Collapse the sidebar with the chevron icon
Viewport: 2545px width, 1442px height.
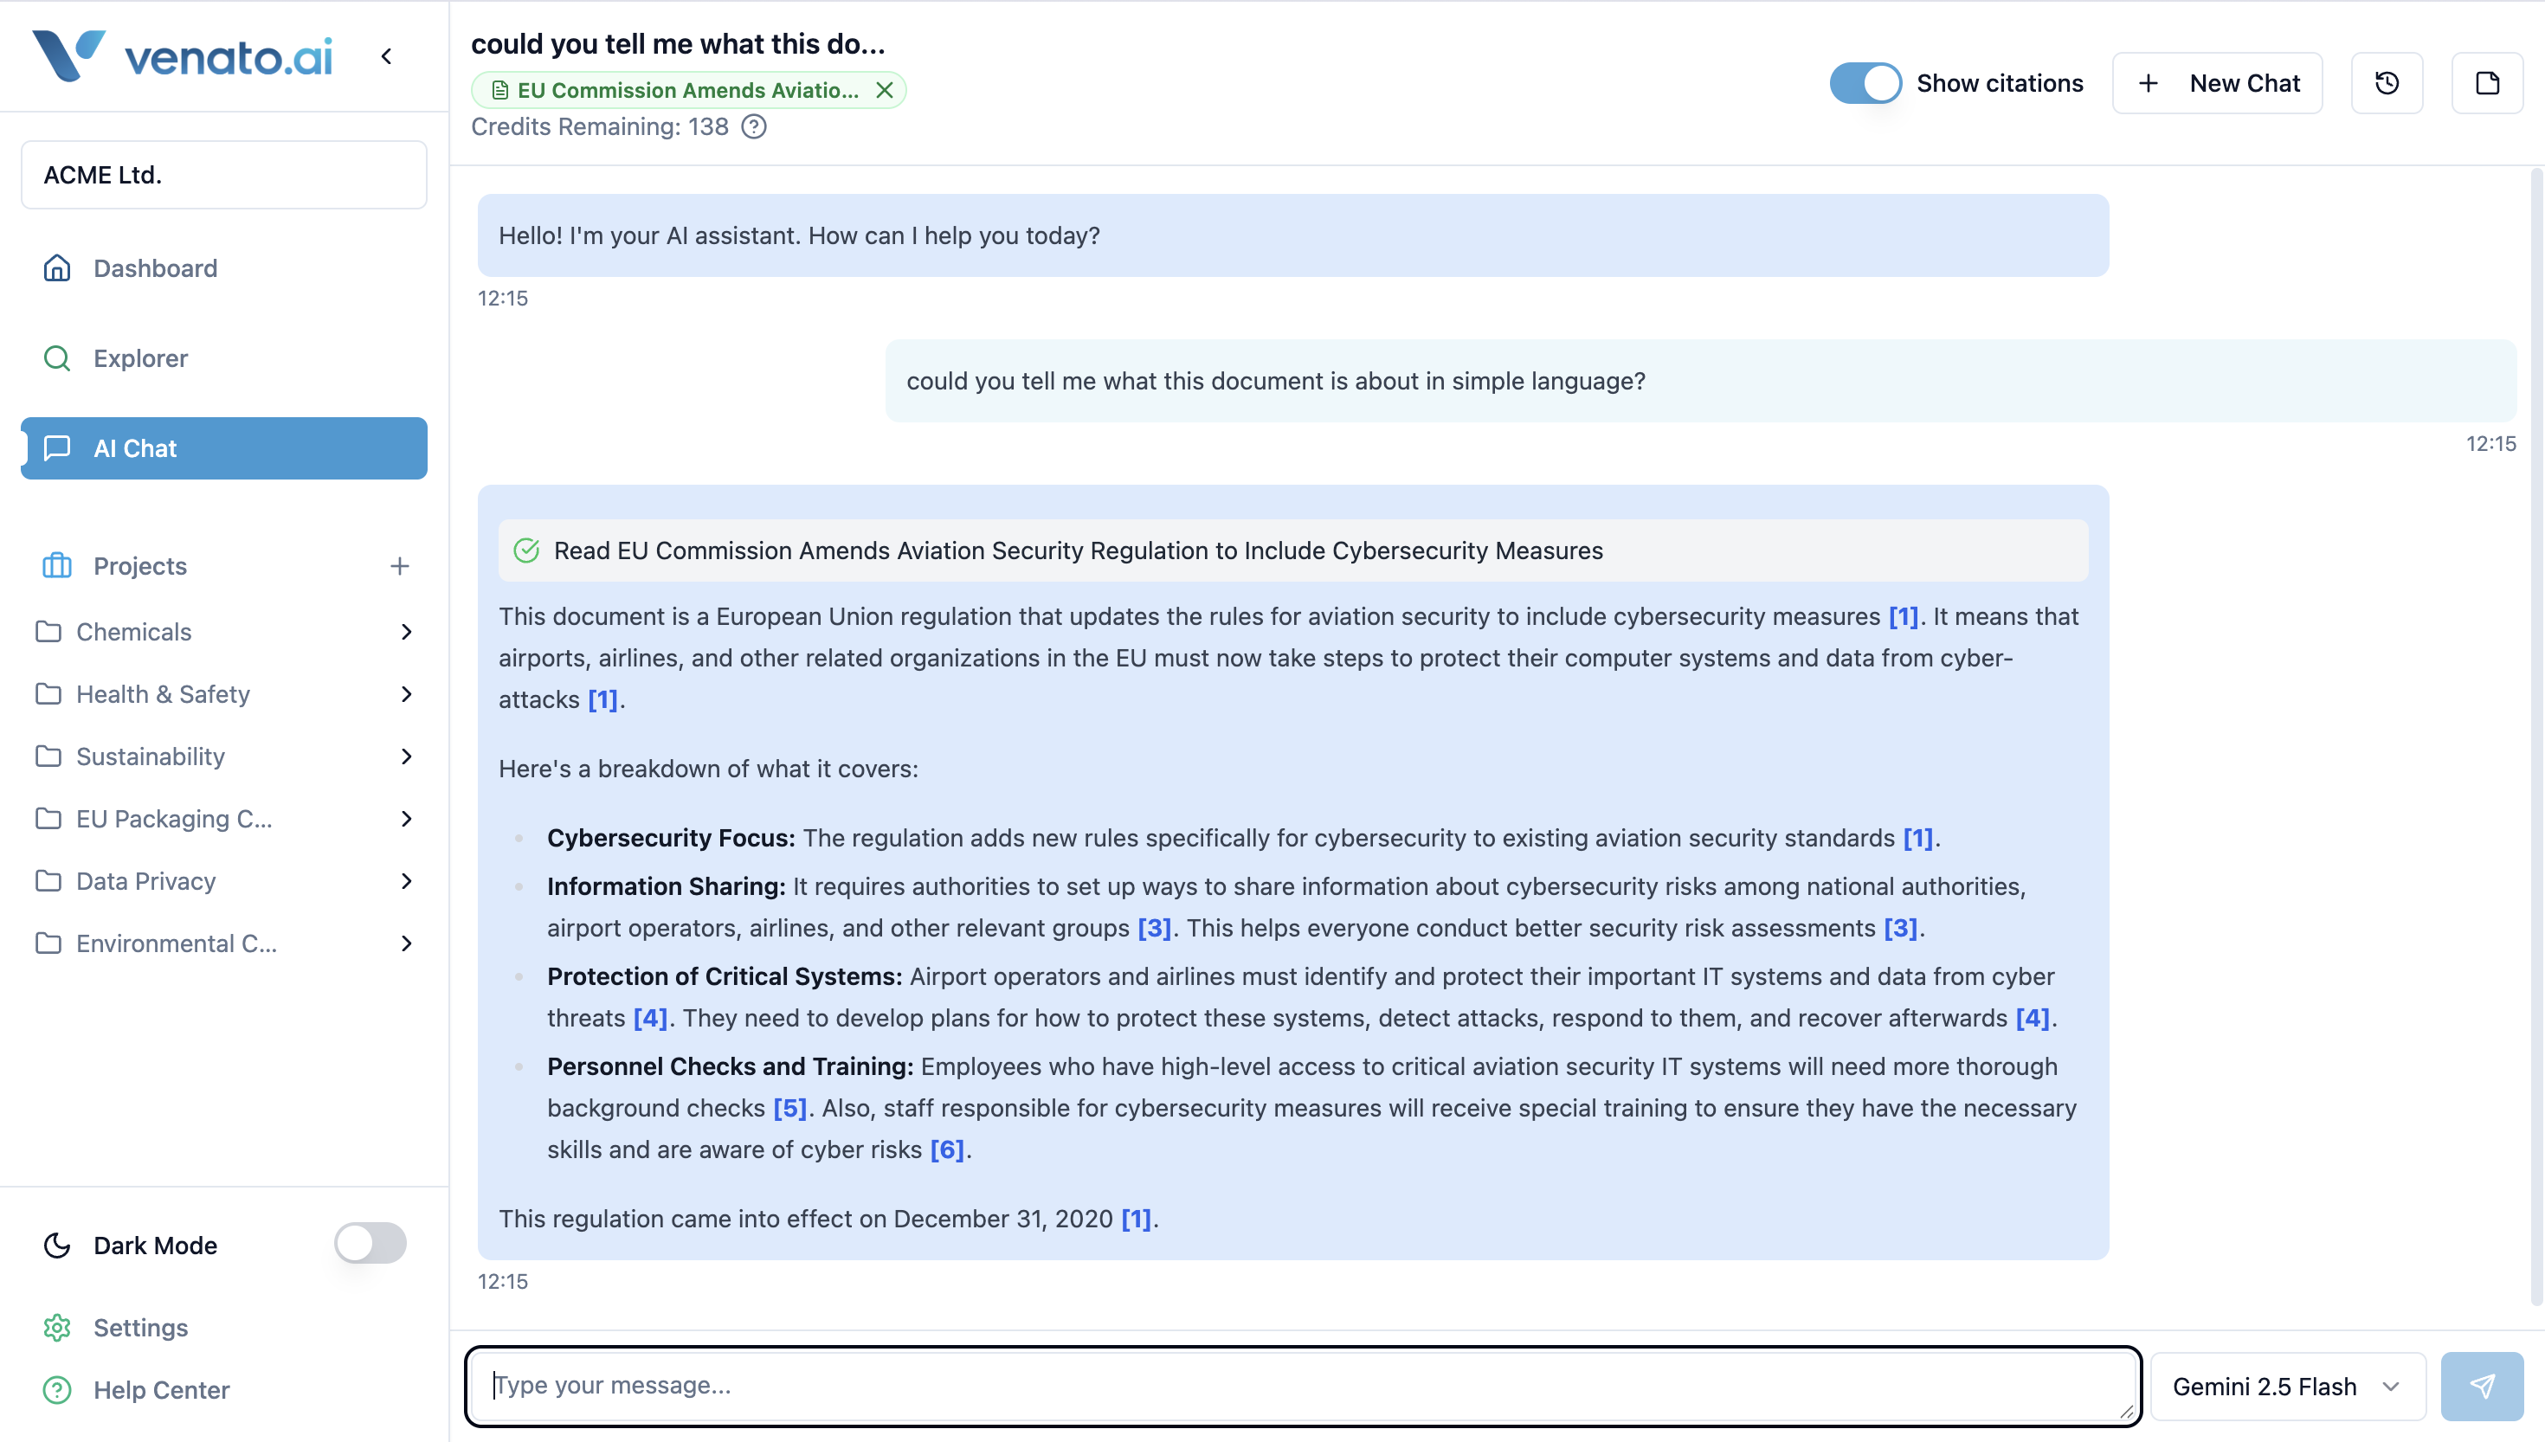pyautogui.click(x=386, y=56)
